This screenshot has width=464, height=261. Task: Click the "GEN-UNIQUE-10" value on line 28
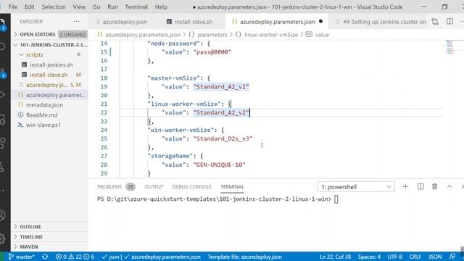point(219,165)
